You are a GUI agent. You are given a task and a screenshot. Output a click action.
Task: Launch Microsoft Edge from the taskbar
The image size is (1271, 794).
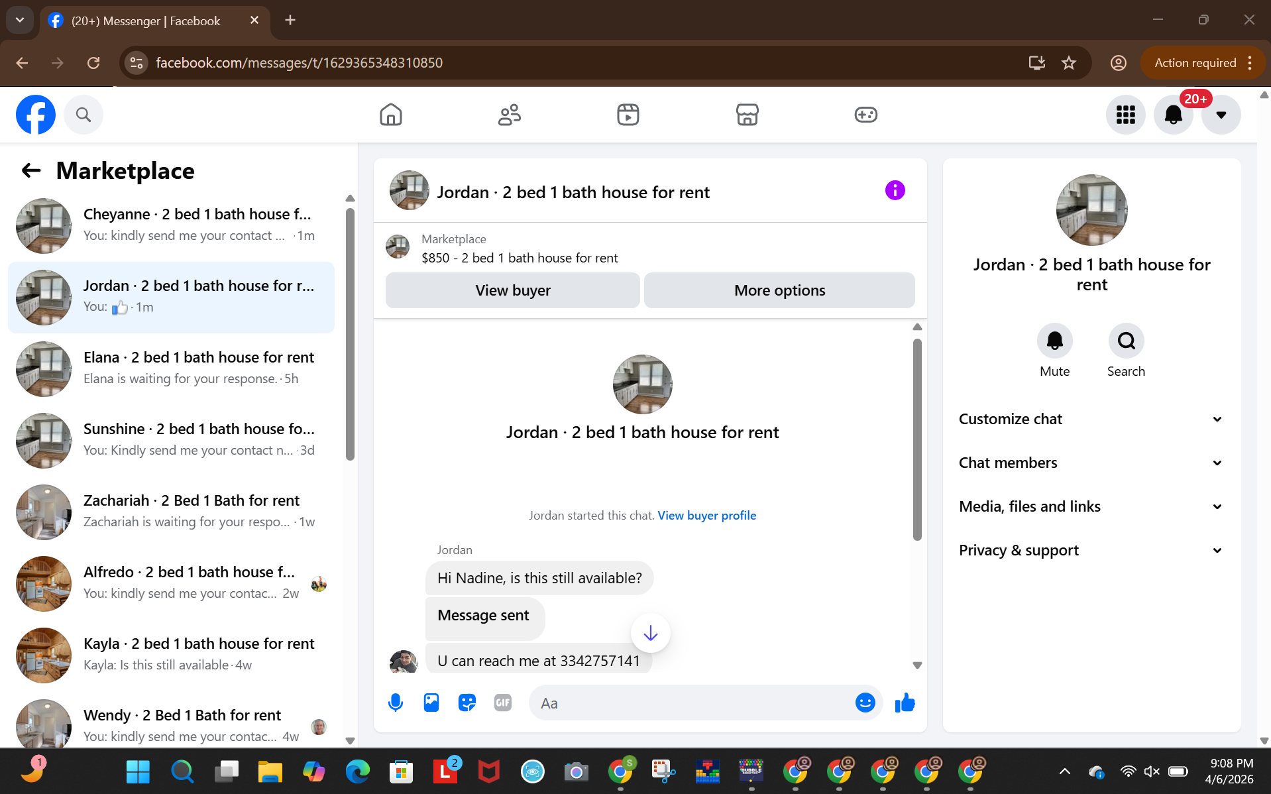click(357, 771)
